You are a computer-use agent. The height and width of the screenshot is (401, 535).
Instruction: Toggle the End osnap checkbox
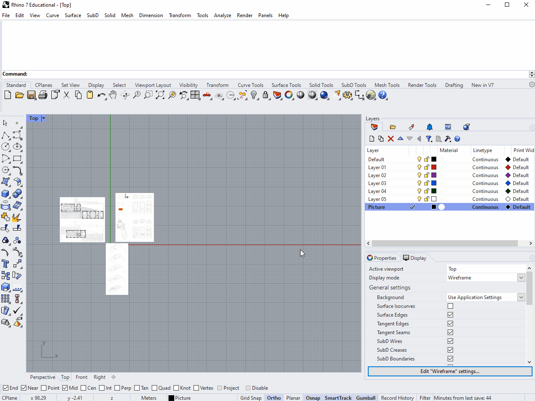tap(6, 388)
